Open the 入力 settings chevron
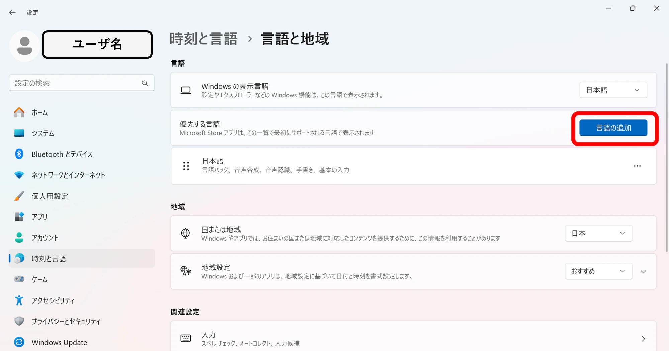 coord(643,339)
